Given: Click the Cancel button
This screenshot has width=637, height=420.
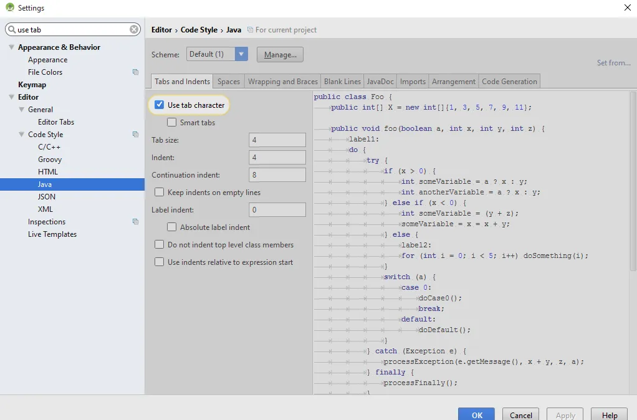Looking at the screenshot, I should [x=521, y=414].
